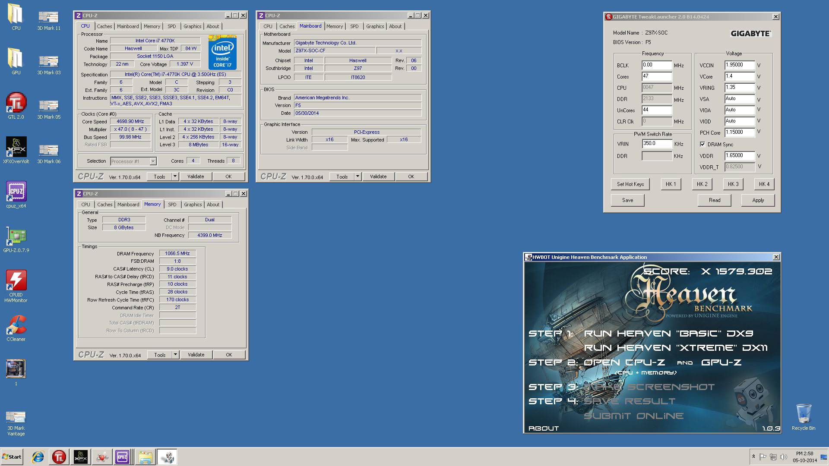Open 3D Mark 11 desktop shortcut

coord(49,20)
